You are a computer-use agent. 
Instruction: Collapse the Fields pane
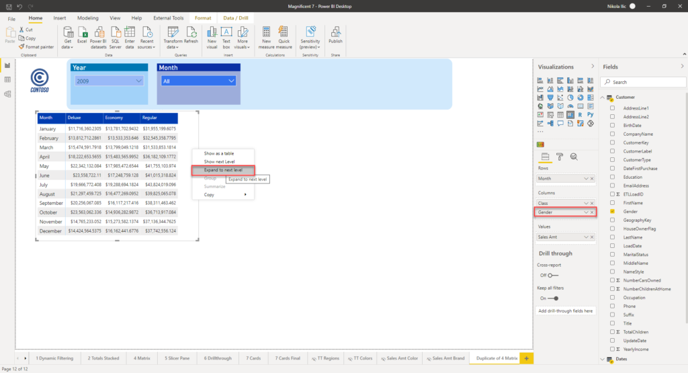tap(682, 67)
